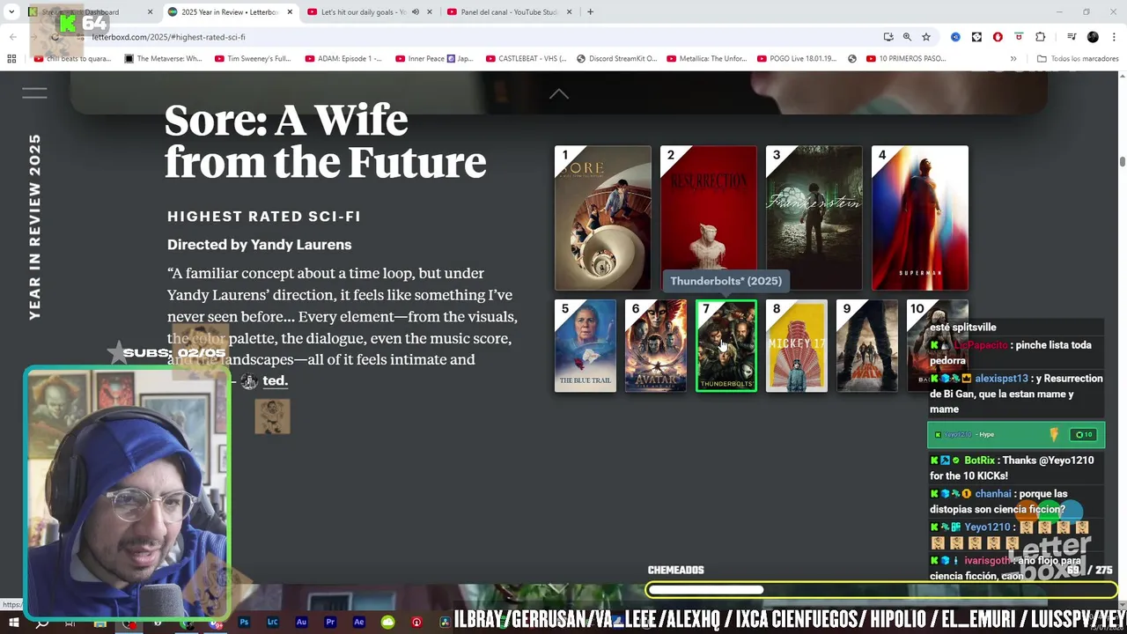
Task: Launch After Effects from the taskbar
Action: [x=358, y=623]
